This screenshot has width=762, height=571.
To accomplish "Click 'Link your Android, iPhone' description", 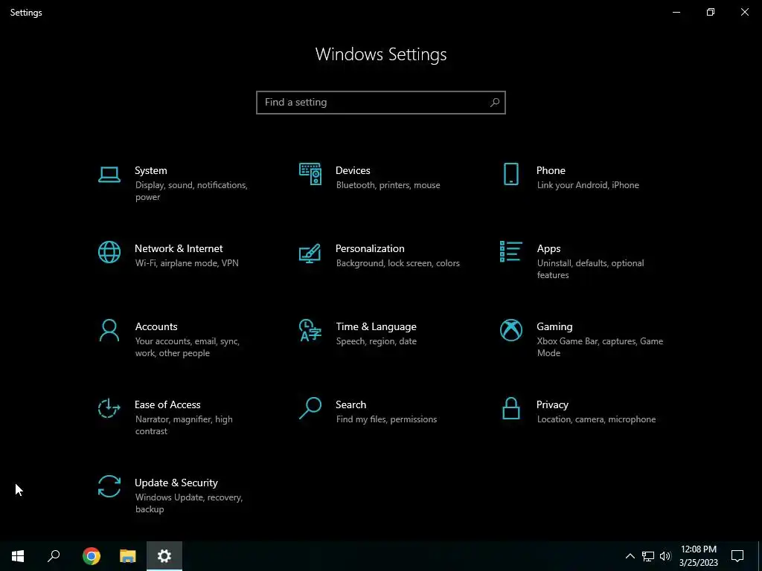I will tap(588, 185).
